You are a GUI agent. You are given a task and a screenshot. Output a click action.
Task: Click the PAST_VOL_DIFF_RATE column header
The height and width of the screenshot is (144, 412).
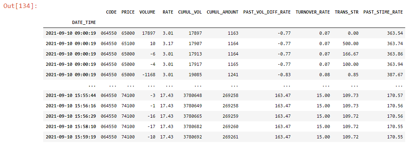[x=267, y=12]
